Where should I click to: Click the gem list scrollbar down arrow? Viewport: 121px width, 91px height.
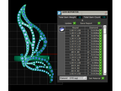pos(105,74)
